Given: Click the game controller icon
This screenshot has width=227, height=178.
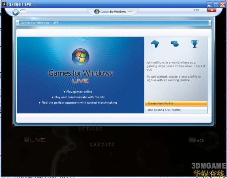Looking at the screenshot, I should [155, 44].
